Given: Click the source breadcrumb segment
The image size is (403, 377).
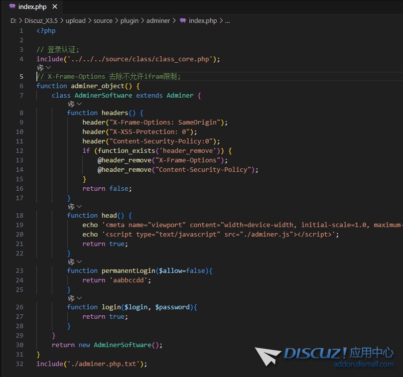Looking at the screenshot, I should click(x=103, y=21).
